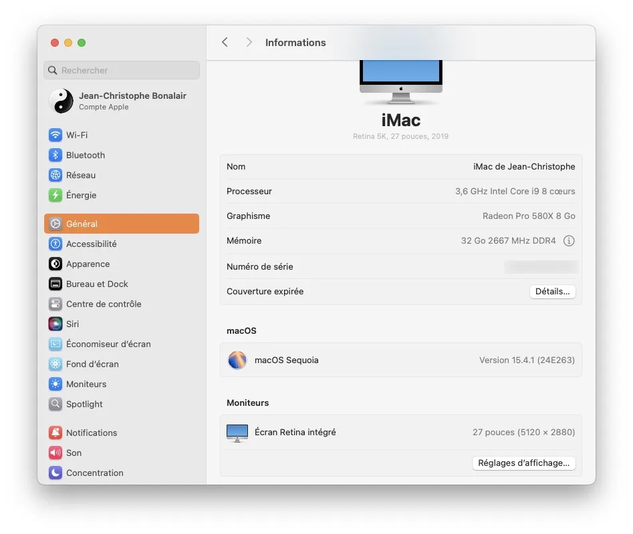
Task: Click Retina 5K, 27 pouces, 2019 subtitle
Action: [400, 137]
